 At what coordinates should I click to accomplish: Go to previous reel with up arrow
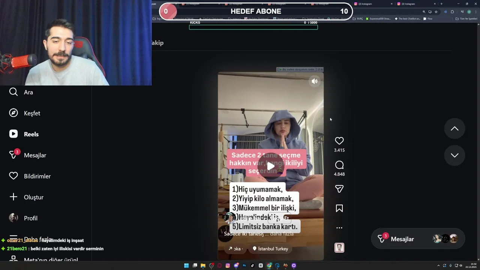point(454,129)
